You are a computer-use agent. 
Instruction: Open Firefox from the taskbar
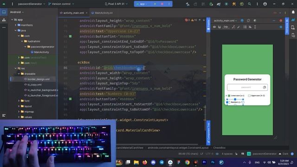pyautogui.click(x=145, y=162)
